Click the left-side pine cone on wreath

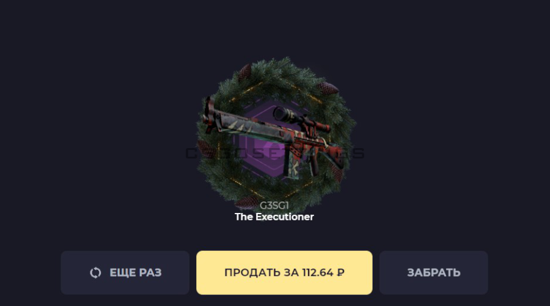207,149
